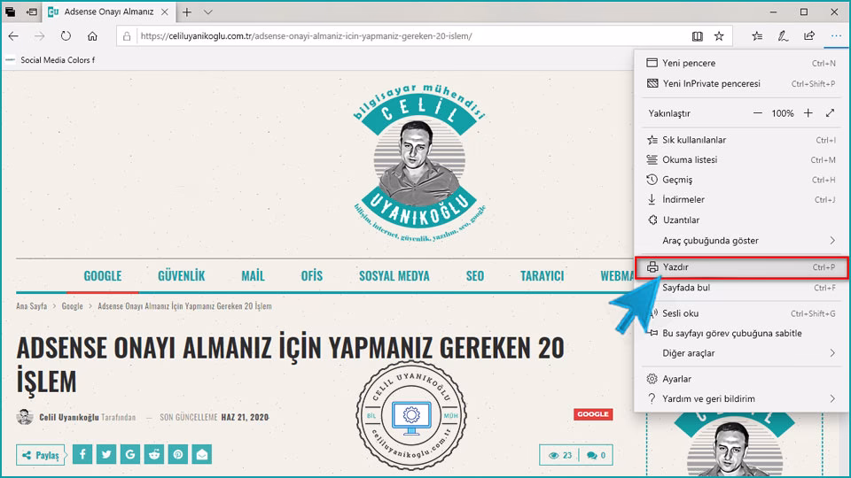Add page to favorites with star

click(x=719, y=36)
